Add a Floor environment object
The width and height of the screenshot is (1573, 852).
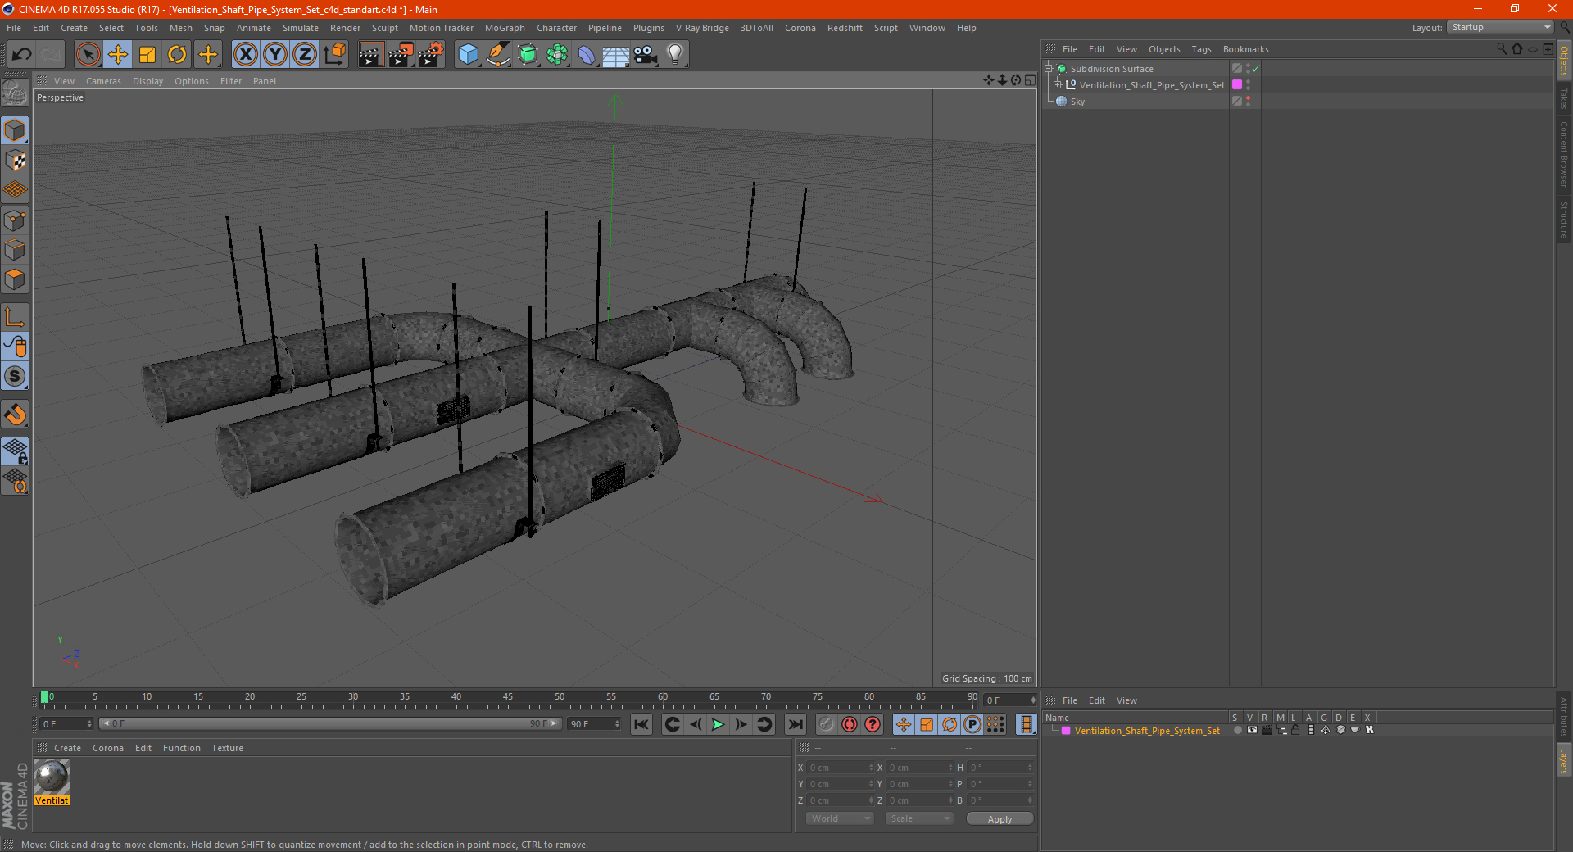pos(616,55)
